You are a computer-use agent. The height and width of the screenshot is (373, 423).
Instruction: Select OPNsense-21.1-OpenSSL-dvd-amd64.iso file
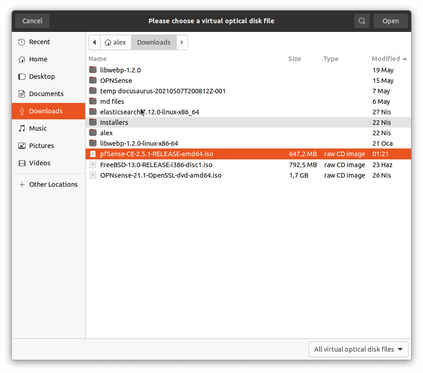pyautogui.click(x=161, y=175)
